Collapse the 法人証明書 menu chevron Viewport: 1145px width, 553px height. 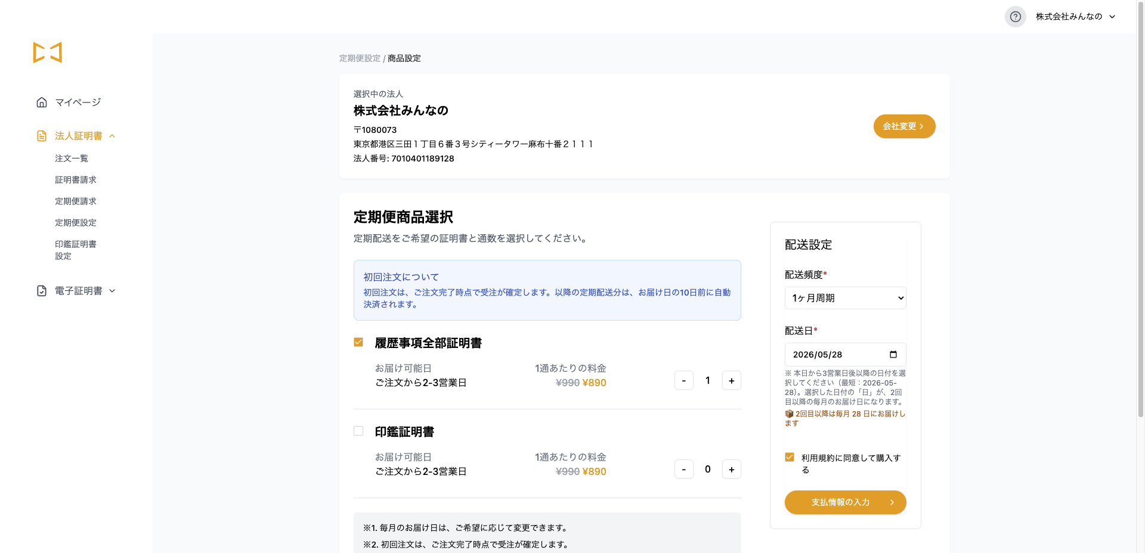(112, 136)
